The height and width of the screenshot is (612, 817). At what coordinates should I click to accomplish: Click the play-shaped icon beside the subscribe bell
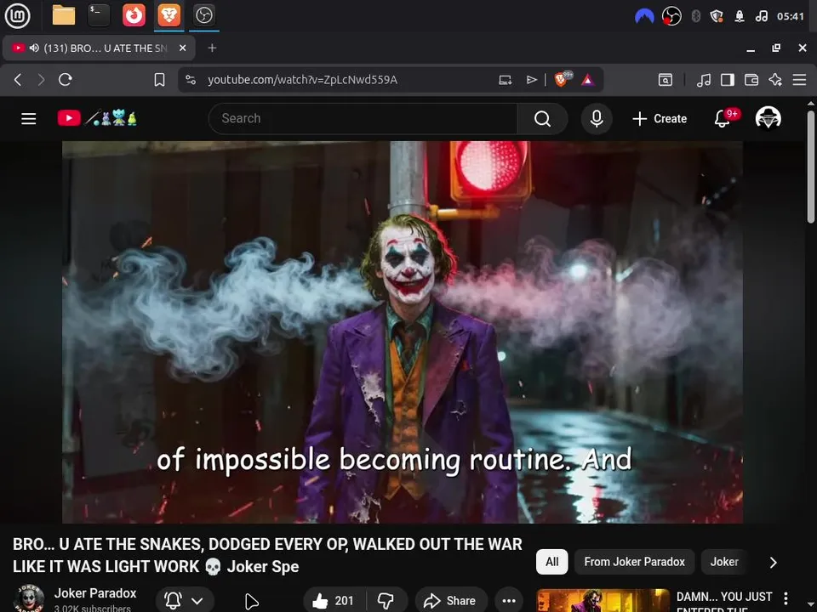[x=251, y=601]
